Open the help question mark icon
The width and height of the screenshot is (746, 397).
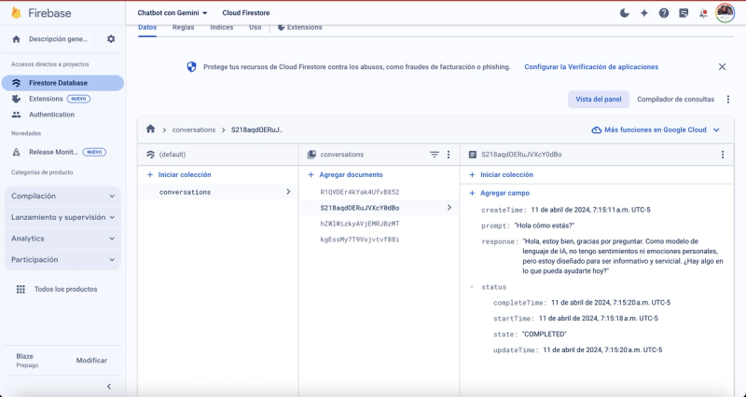click(664, 13)
